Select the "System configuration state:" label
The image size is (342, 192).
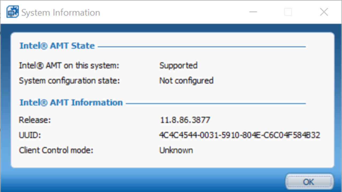click(69, 81)
